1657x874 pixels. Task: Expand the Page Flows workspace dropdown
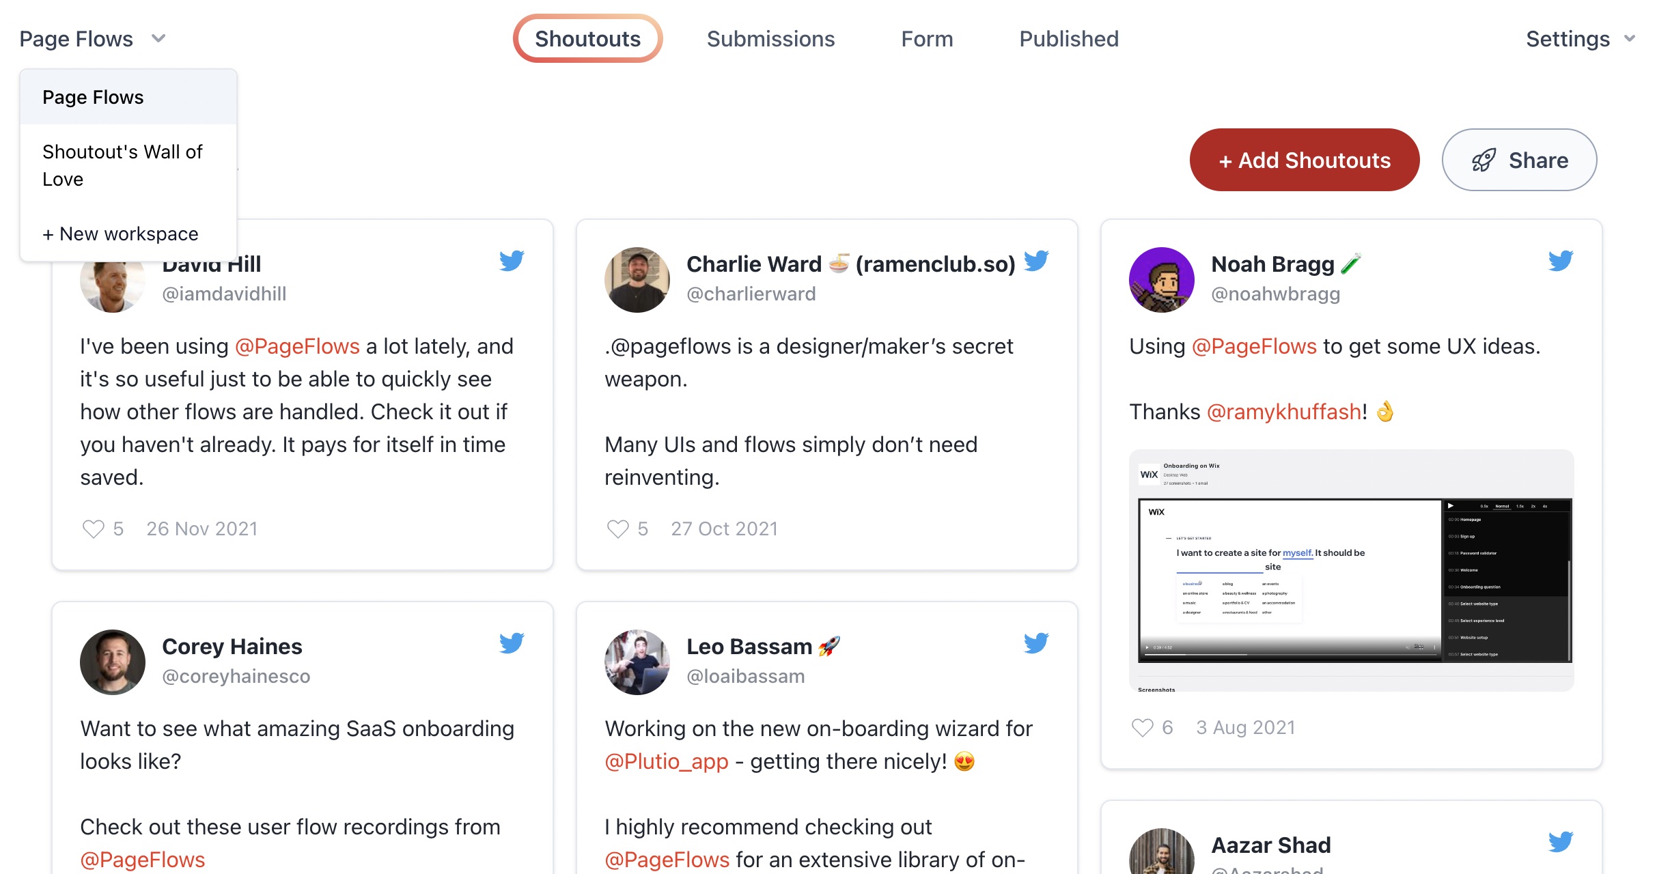point(94,38)
